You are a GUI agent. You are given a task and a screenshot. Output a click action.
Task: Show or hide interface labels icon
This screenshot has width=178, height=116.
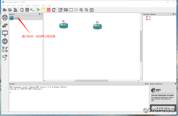[x=27, y=10]
